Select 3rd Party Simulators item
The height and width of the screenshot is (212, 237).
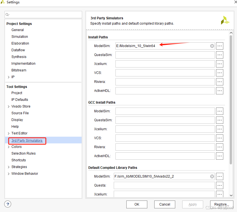(27, 141)
